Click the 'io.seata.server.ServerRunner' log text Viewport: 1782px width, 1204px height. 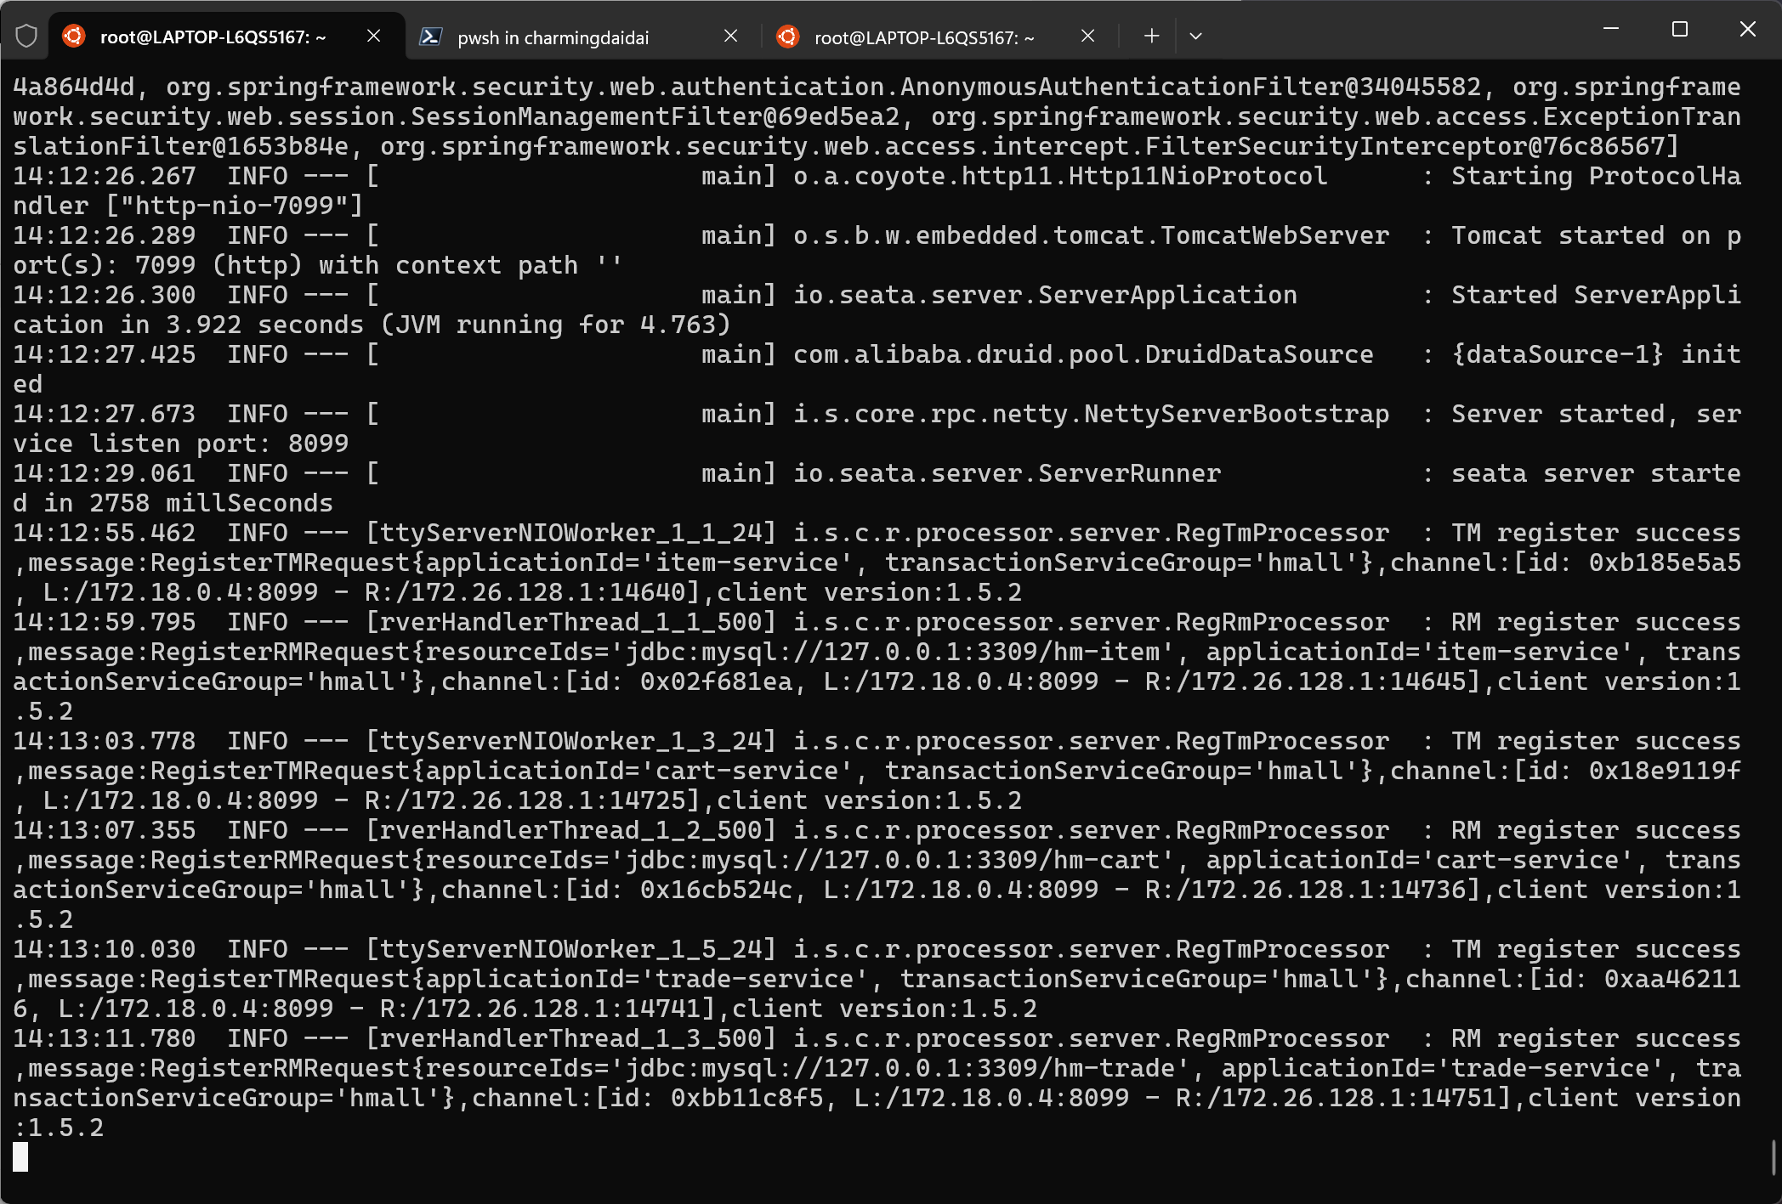pyautogui.click(x=1007, y=473)
